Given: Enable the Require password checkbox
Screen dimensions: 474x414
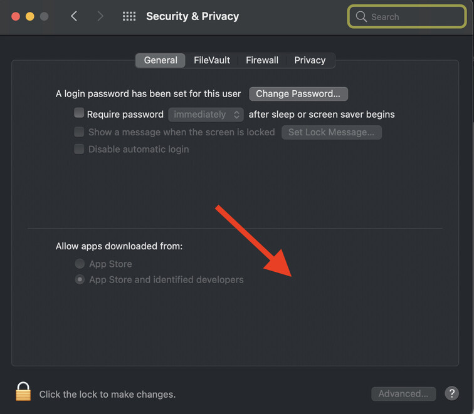Looking at the screenshot, I should [x=79, y=113].
